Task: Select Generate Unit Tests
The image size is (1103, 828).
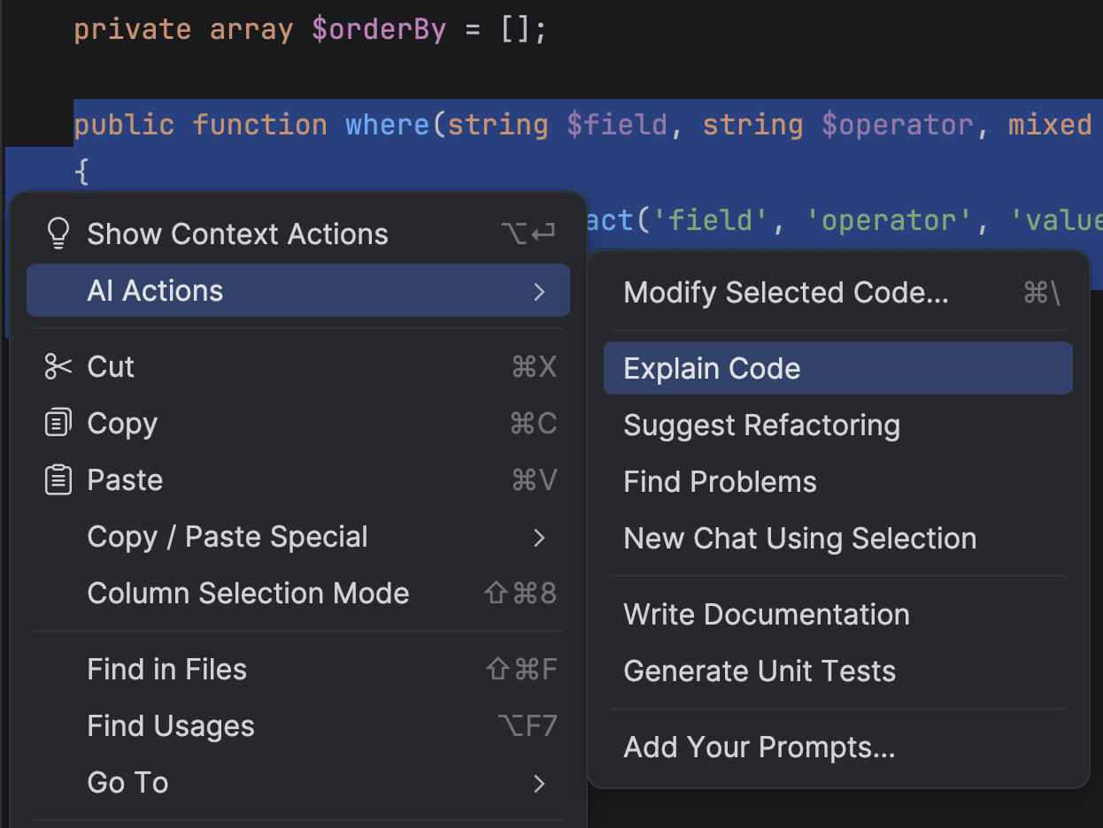Action: 759,671
